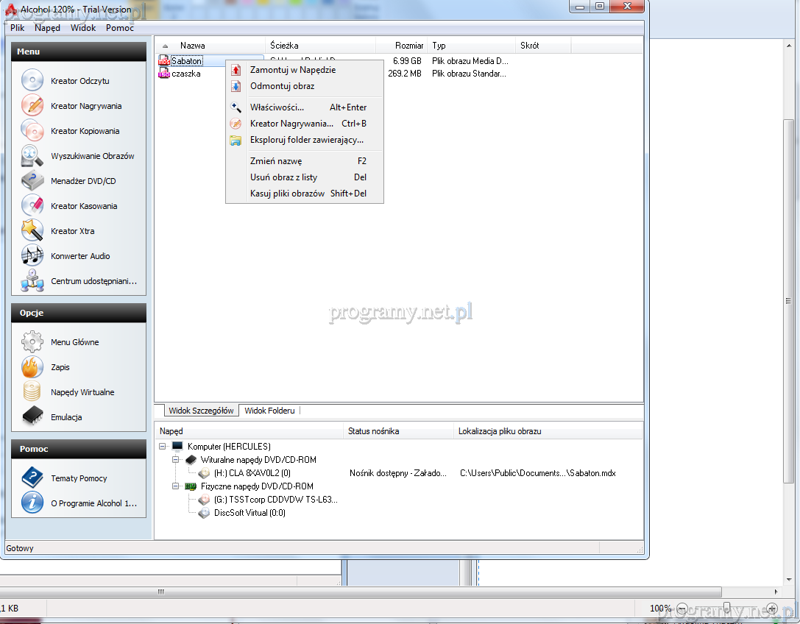Launch Kreator Kasowania eraser icon
Screen dimensions: 800x624
point(32,206)
